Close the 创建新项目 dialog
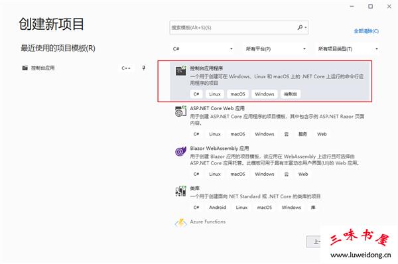 [389, 7]
